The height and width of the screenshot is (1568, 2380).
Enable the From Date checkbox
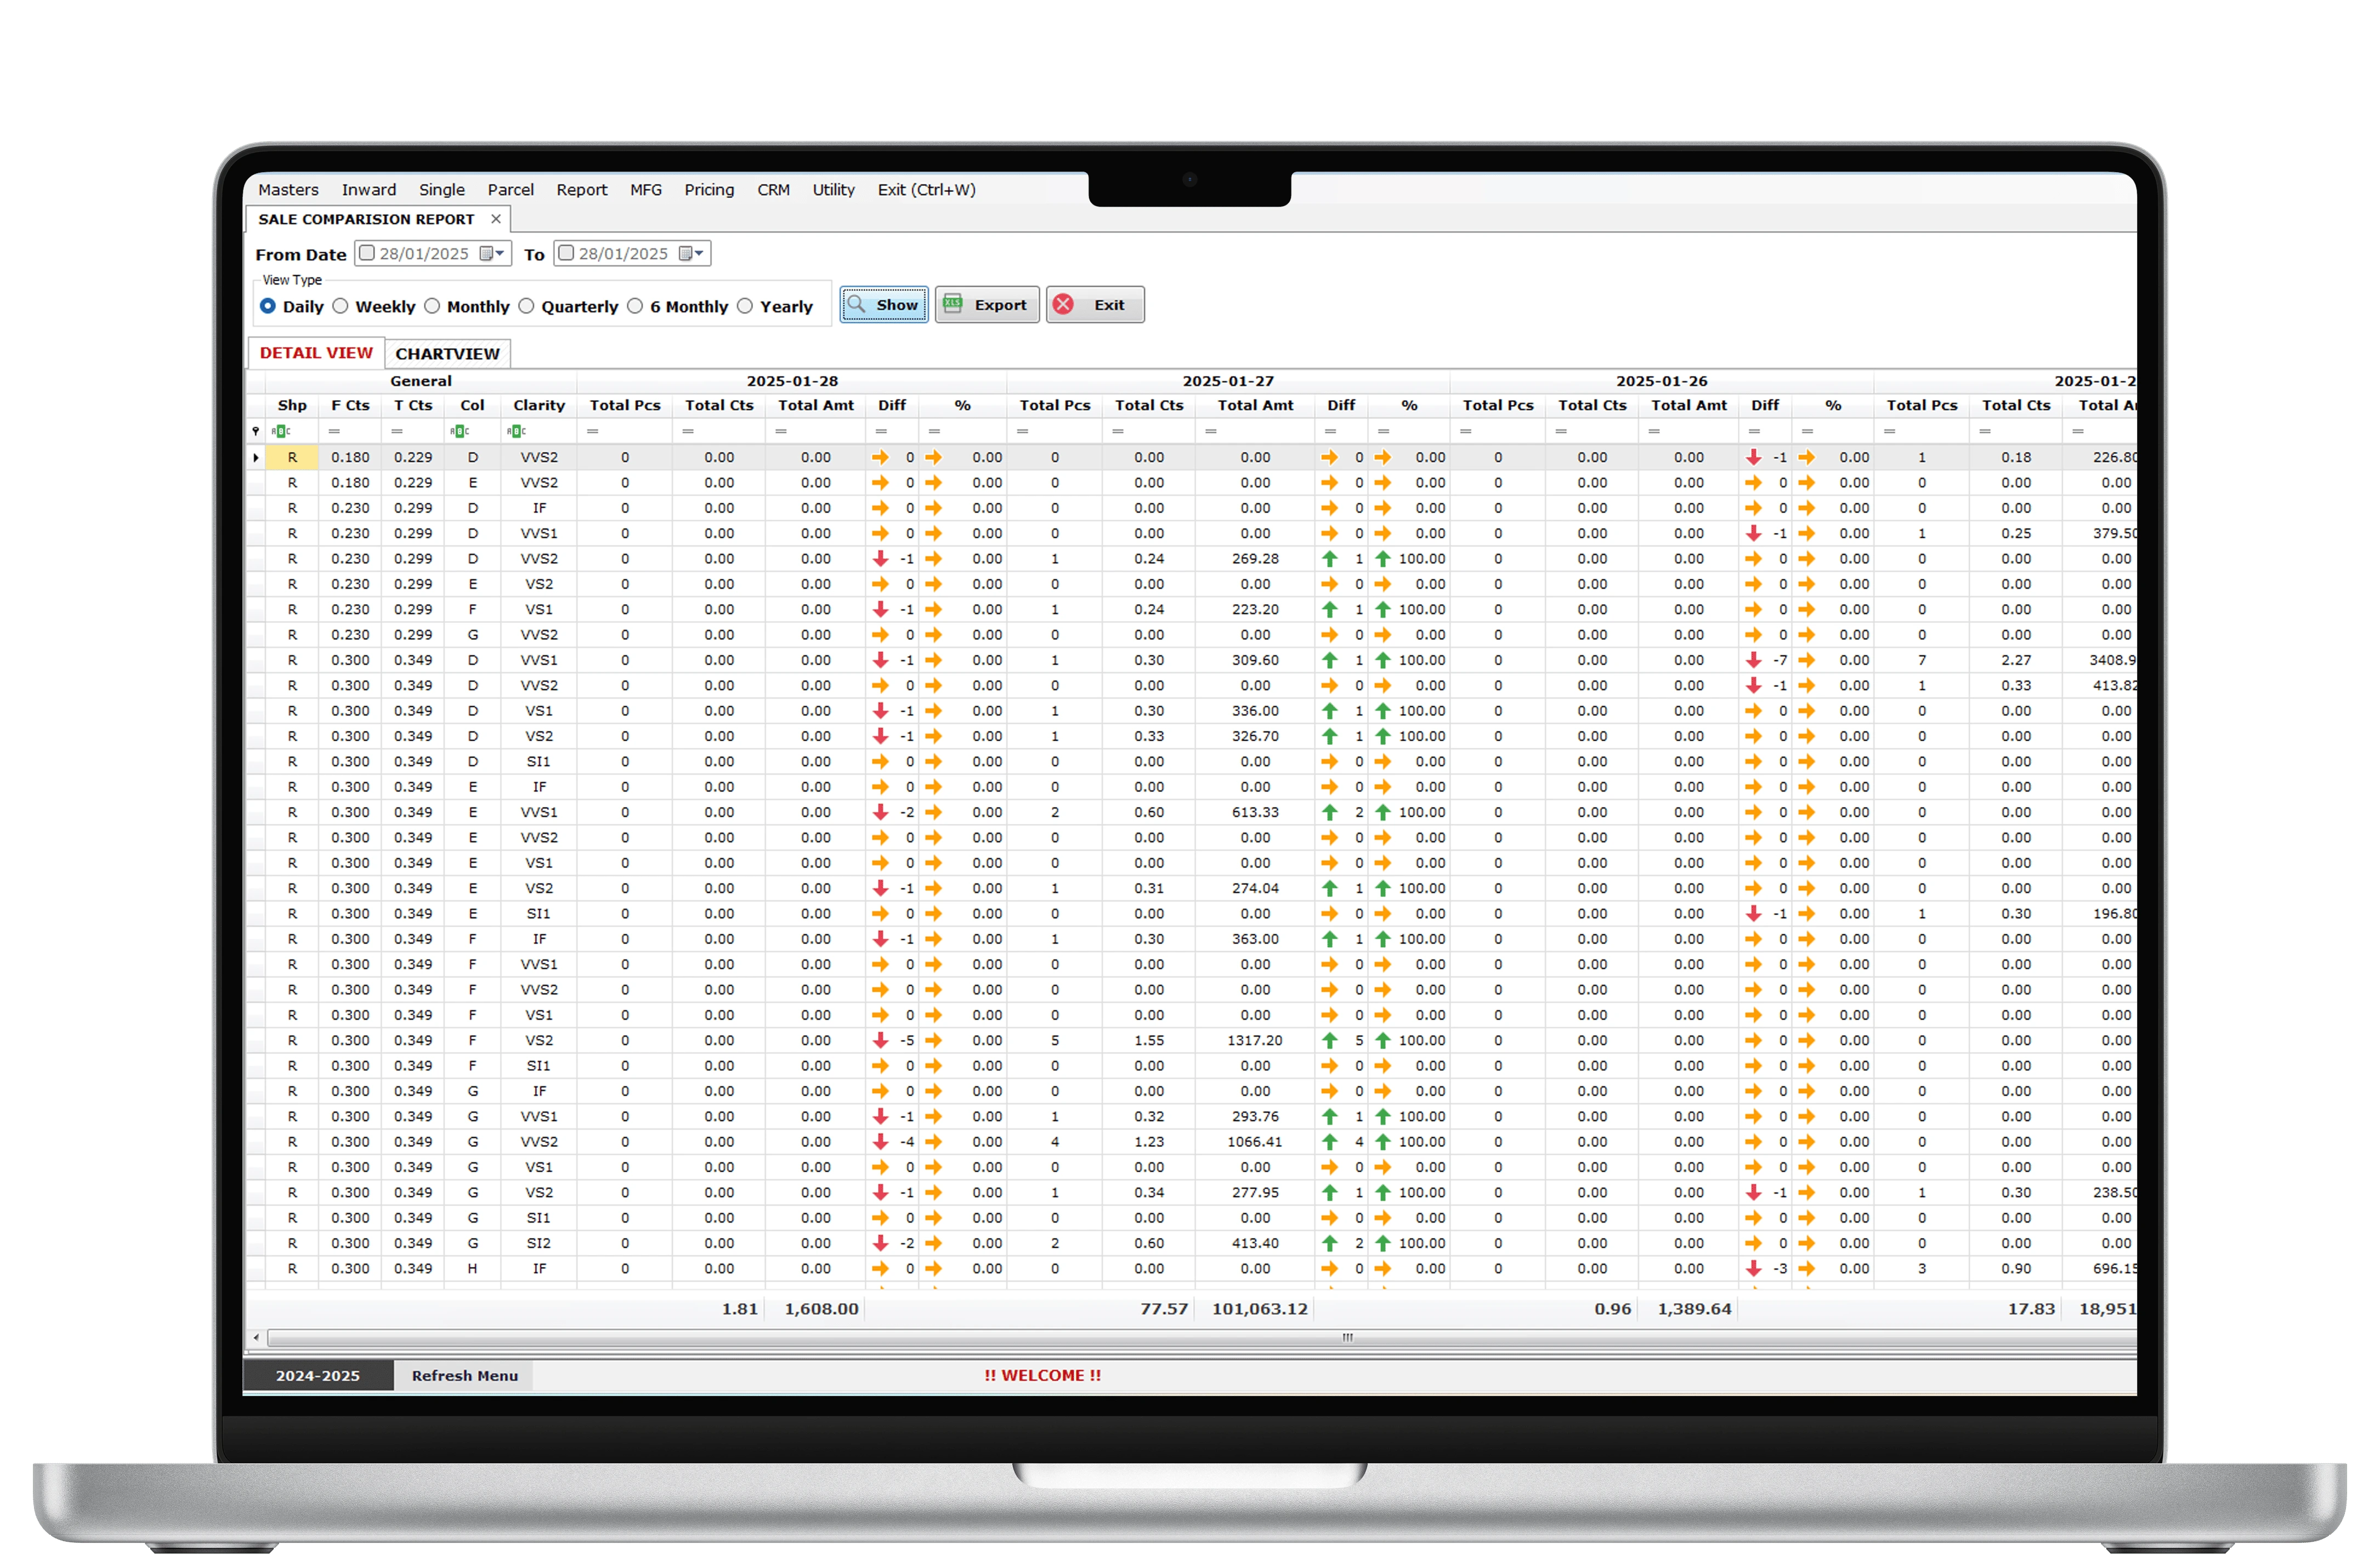(366, 254)
